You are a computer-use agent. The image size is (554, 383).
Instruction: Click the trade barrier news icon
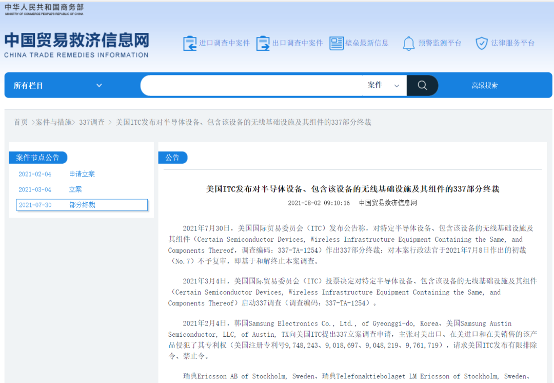click(x=337, y=43)
